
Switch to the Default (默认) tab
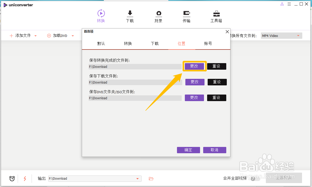pos(101,43)
